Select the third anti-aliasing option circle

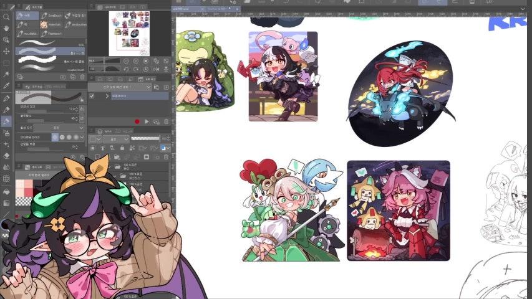(x=69, y=137)
